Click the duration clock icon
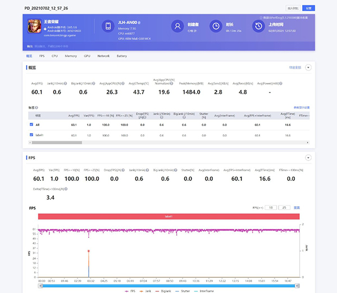The width and height of the screenshot is (337, 293). coord(215,26)
